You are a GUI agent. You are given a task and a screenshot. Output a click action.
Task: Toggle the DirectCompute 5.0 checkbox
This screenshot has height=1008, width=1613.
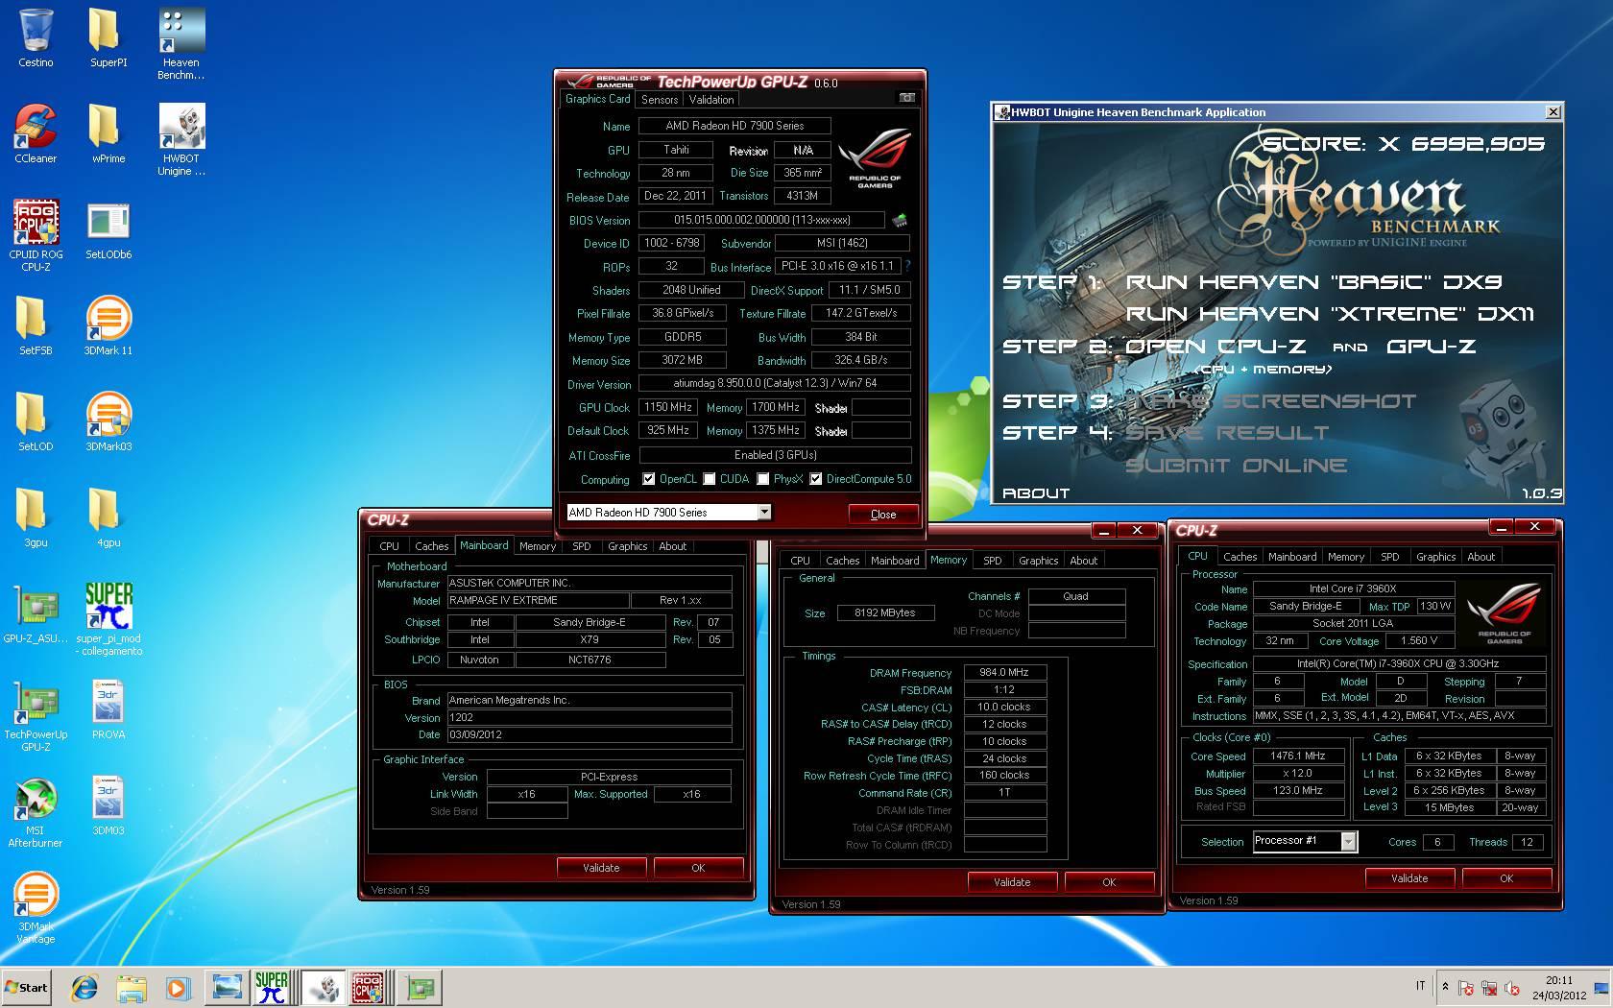tap(816, 479)
